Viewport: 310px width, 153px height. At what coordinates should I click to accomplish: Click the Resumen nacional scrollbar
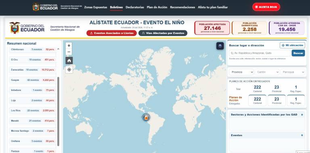58,111
